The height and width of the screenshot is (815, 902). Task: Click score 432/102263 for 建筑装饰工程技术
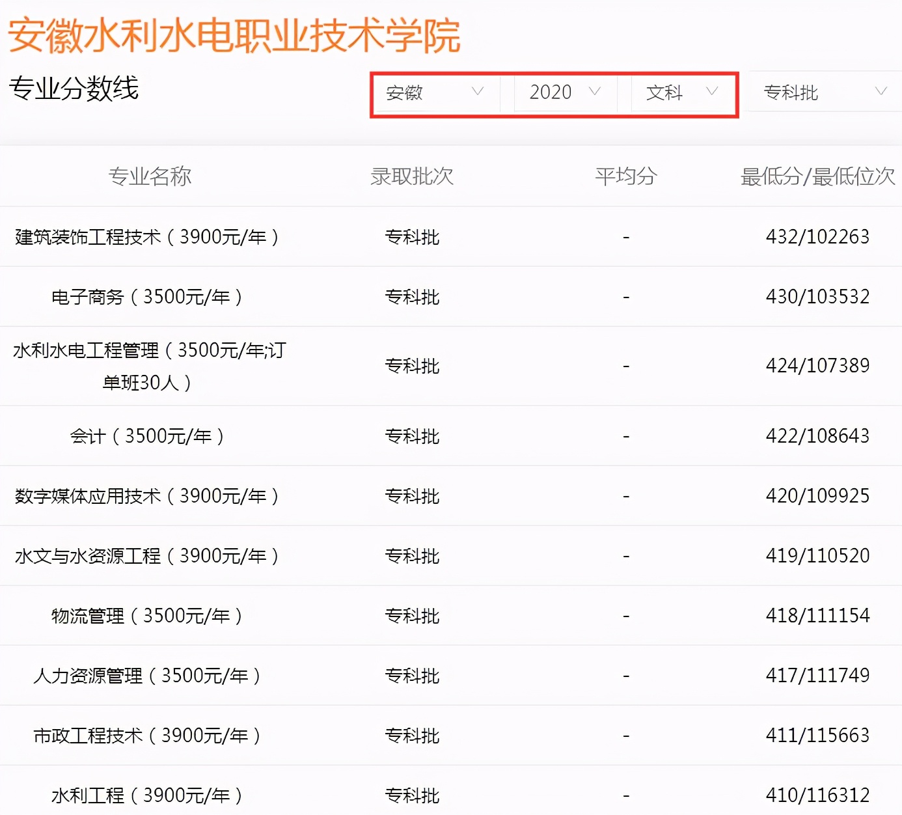tap(817, 237)
